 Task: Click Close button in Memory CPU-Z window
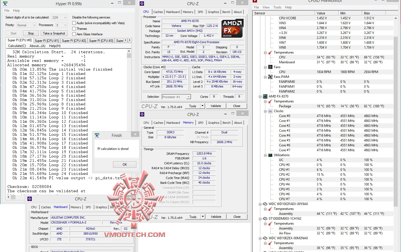tap(237, 217)
